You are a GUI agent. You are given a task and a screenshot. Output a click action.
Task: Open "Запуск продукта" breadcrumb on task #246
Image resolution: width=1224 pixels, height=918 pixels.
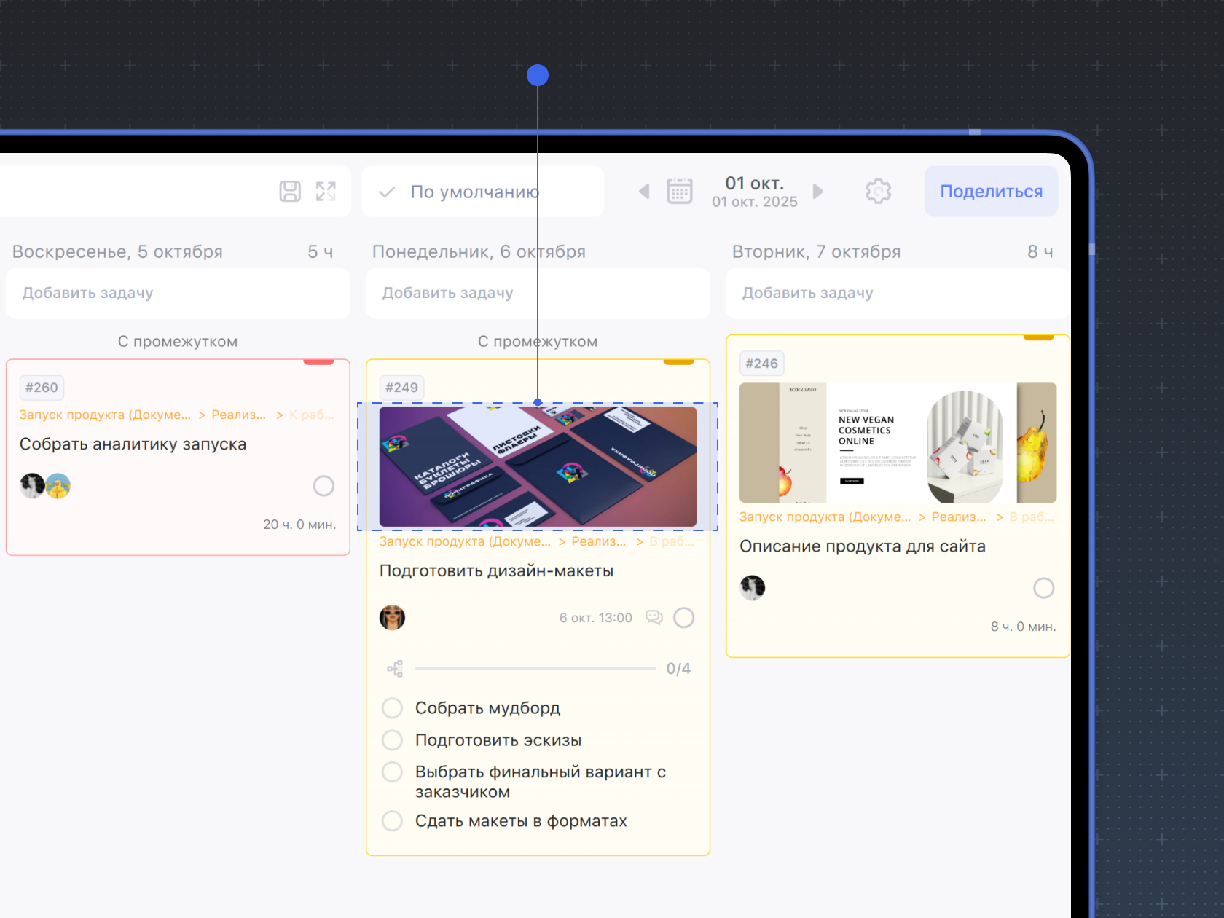pyautogui.click(x=825, y=517)
